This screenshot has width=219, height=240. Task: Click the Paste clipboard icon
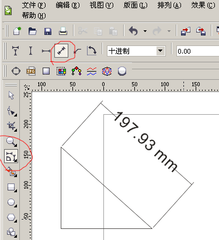coord(113,31)
